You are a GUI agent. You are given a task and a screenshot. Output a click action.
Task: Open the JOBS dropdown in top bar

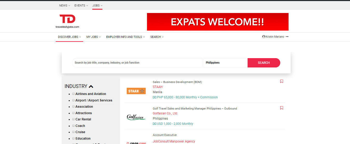pos(97,5)
